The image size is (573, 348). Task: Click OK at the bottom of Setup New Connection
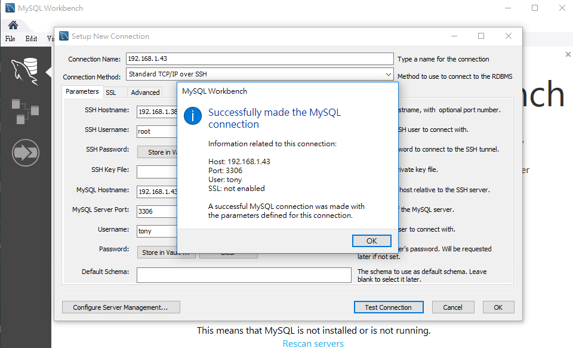(498, 307)
